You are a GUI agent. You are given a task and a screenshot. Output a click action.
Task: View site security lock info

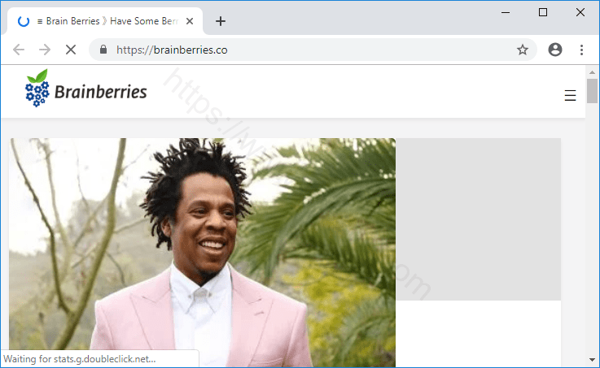pyautogui.click(x=103, y=50)
